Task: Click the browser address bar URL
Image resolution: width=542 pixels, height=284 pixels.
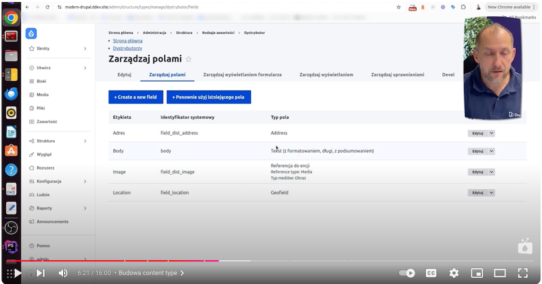Action: pyautogui.click(x=132, y=7)
